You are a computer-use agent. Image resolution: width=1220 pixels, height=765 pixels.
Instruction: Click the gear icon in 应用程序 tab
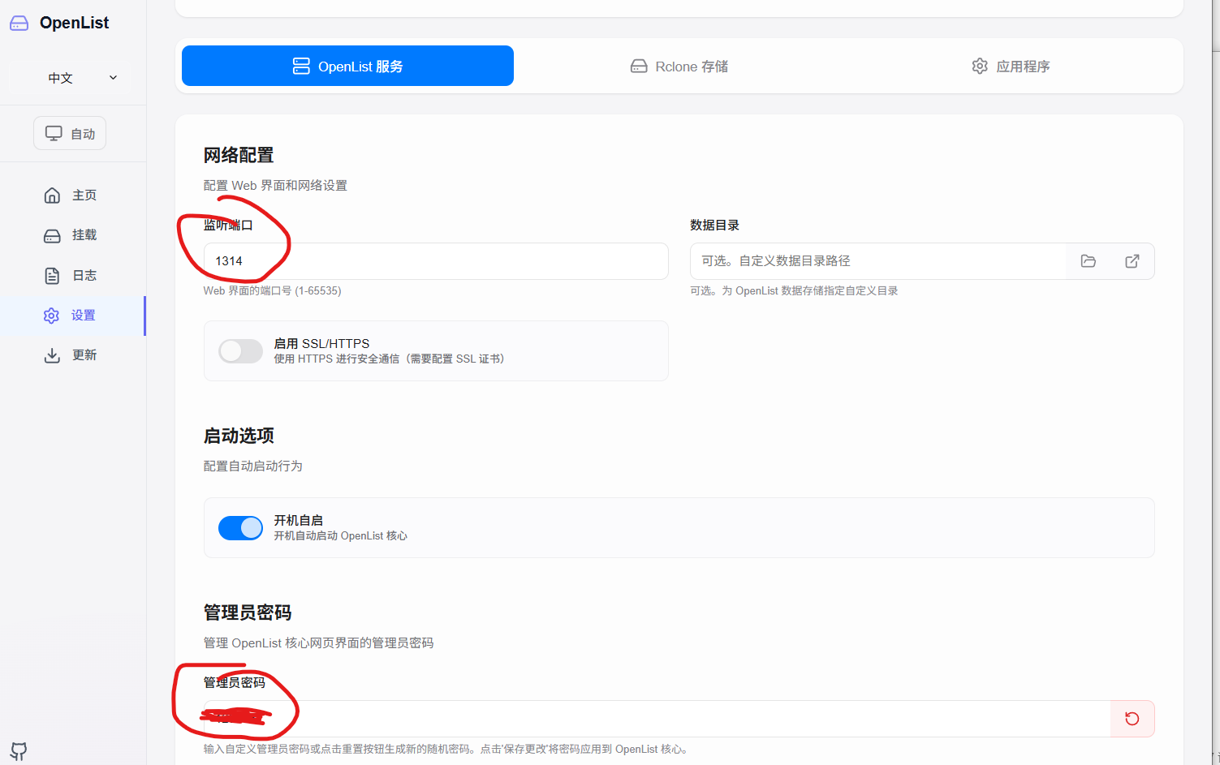(x=980, y=66)
